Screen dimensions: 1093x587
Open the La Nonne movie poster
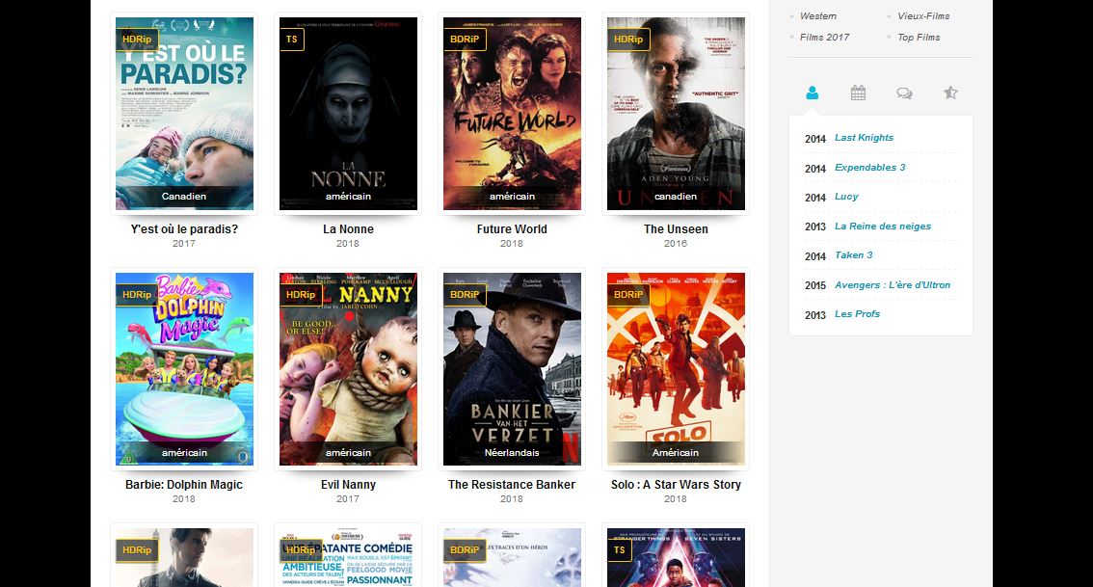tap(348, 114)
